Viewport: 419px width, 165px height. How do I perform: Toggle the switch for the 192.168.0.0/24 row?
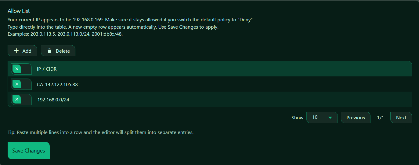(21, 99)
